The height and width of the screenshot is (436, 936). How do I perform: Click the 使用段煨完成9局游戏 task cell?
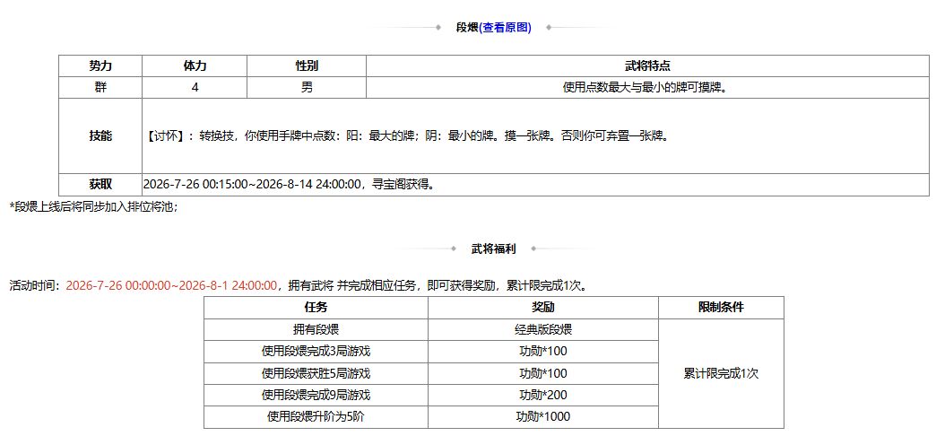click(316, 396)
